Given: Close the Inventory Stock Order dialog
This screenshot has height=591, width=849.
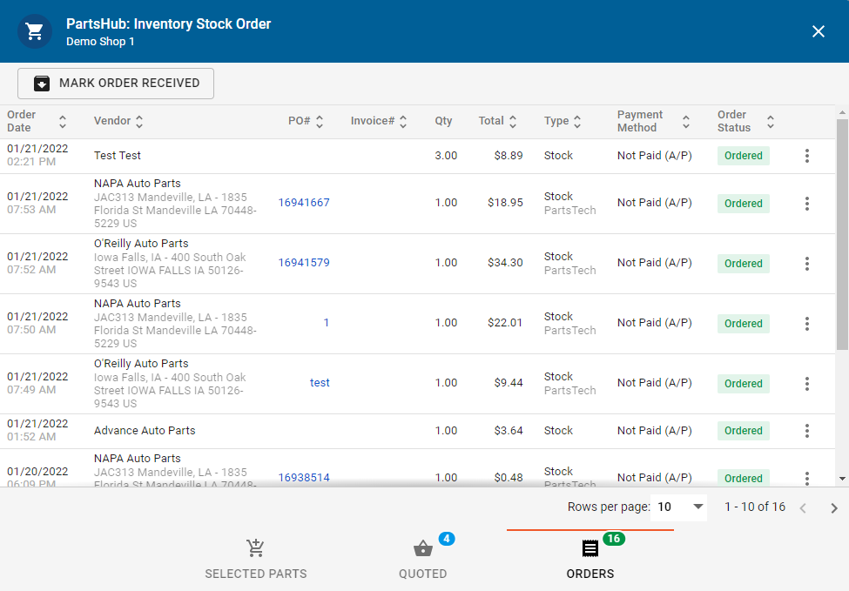Looking at the screenshot, I should (819, 31).
